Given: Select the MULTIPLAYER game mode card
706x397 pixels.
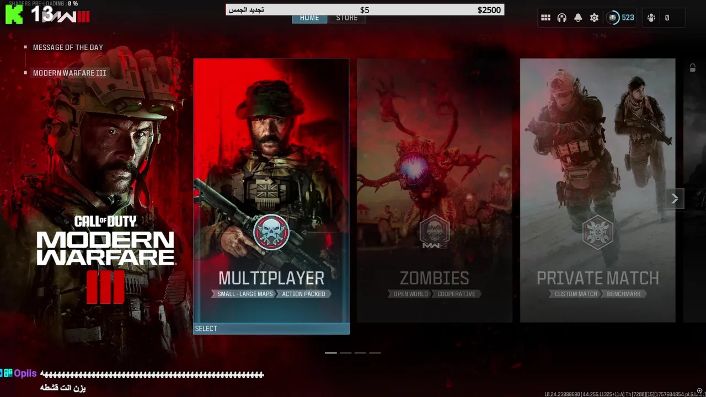Looking at the screenshot, I should (271, 196).
